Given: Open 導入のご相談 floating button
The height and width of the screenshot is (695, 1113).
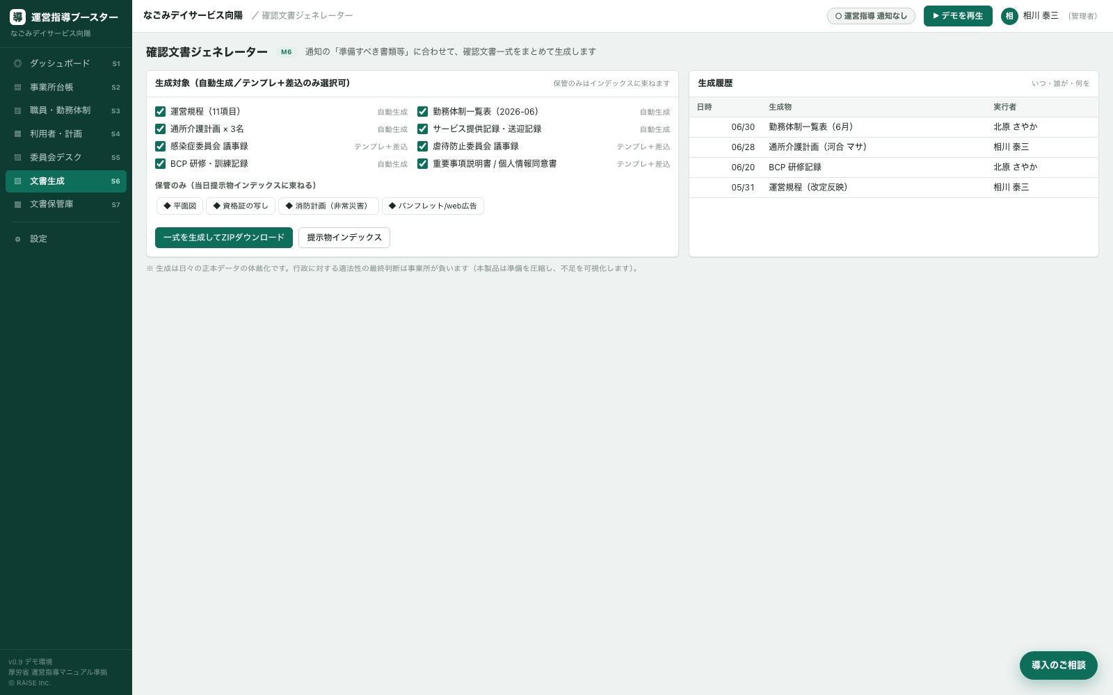Looking at the screenshot, I should click(x=1059, y=665).
